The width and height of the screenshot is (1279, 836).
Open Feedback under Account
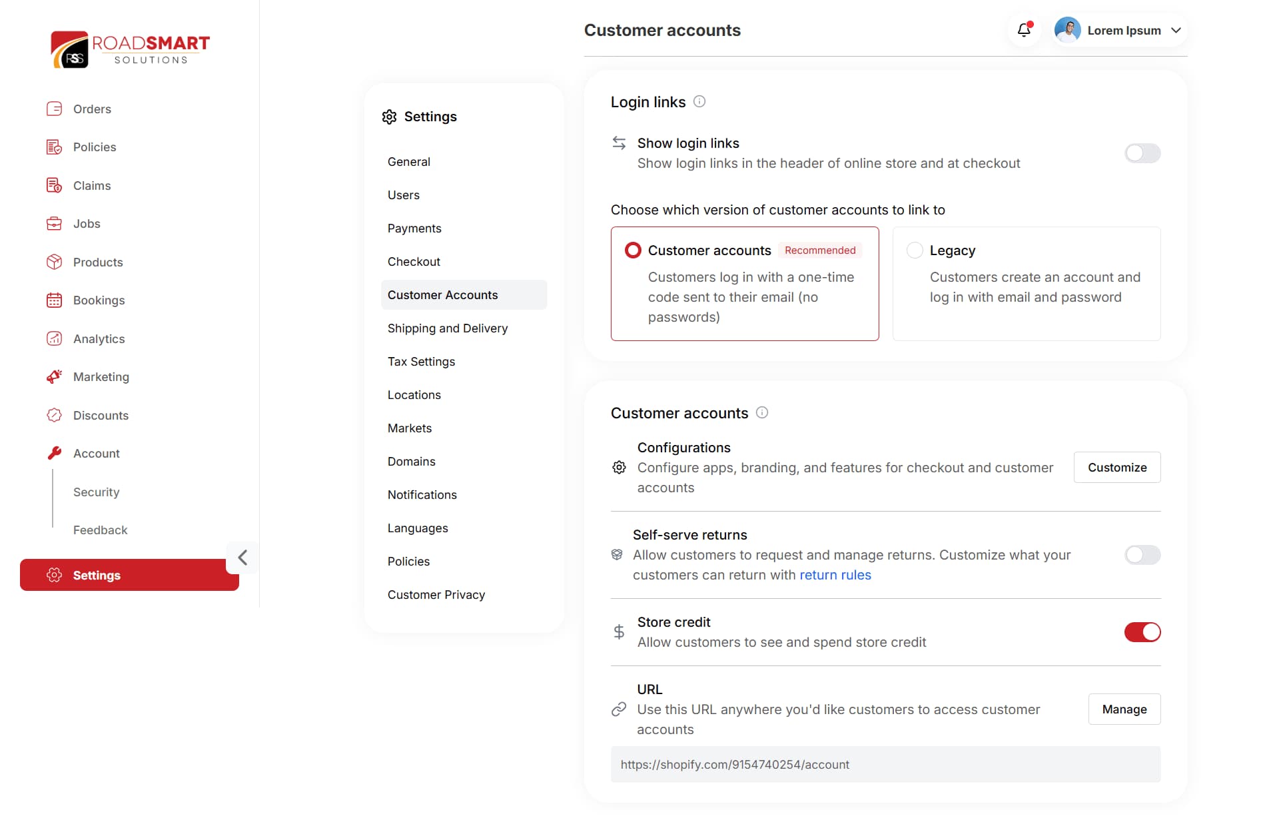point(100,530)
